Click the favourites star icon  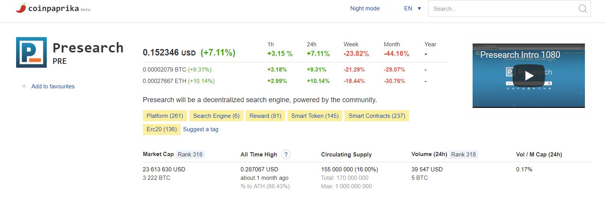click(24, 86)
